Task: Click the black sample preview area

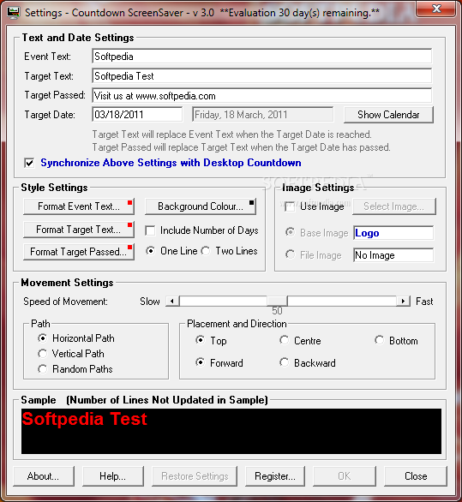Action: click(x=231, y=431)
